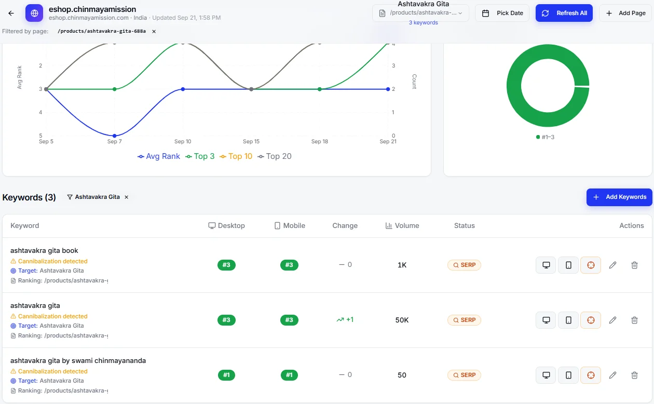Click the keyword ashtavakra gita by swami chinmayananda
The width and height of the screenshot is (654, 404).
[x=78, y=360]
